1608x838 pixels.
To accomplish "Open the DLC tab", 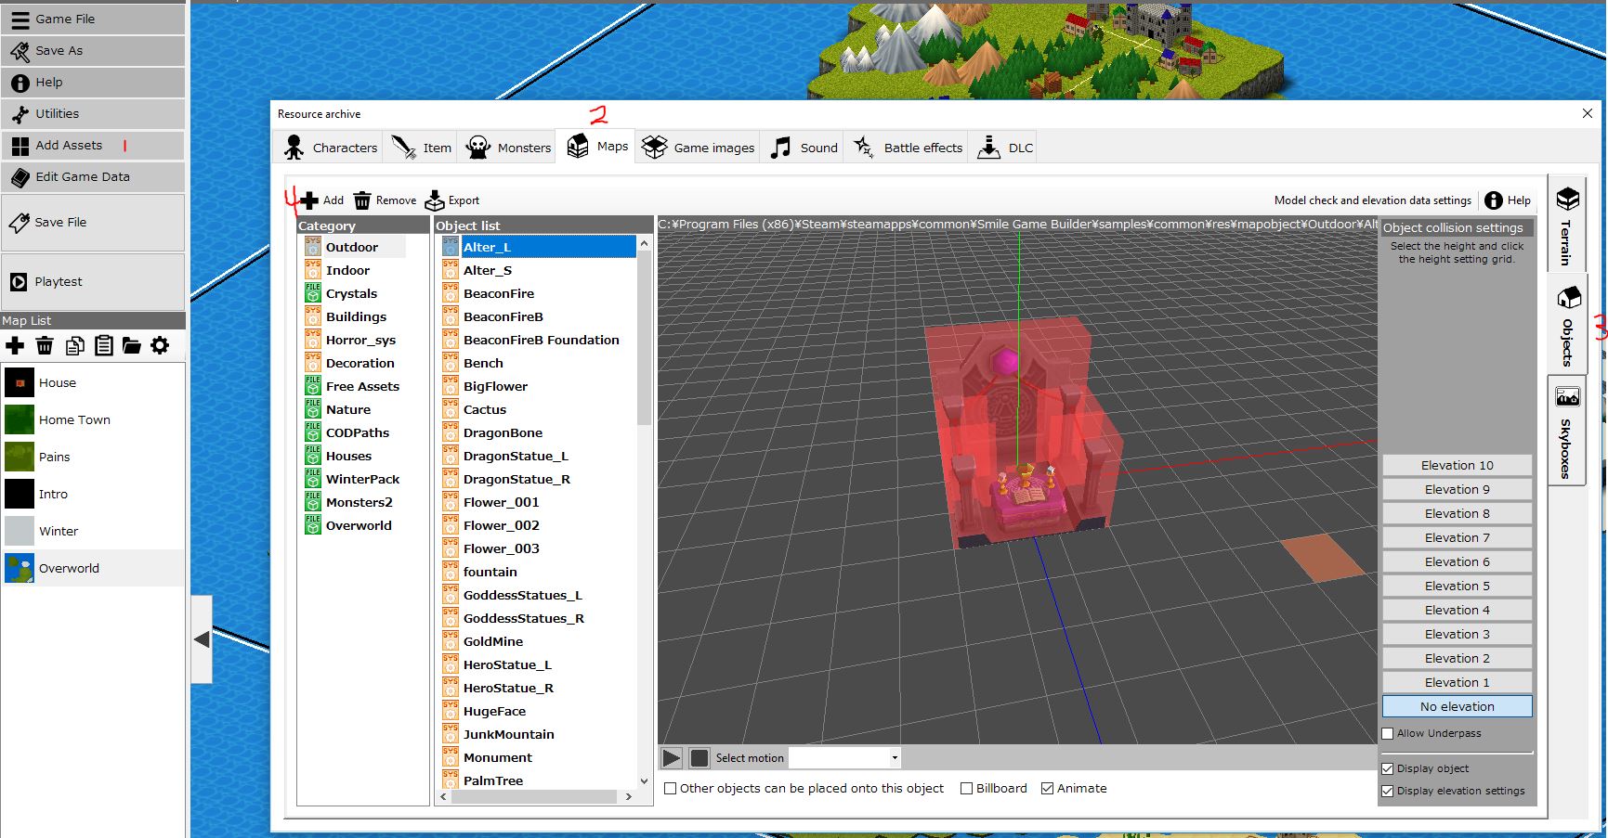I will pos(1004,148).
